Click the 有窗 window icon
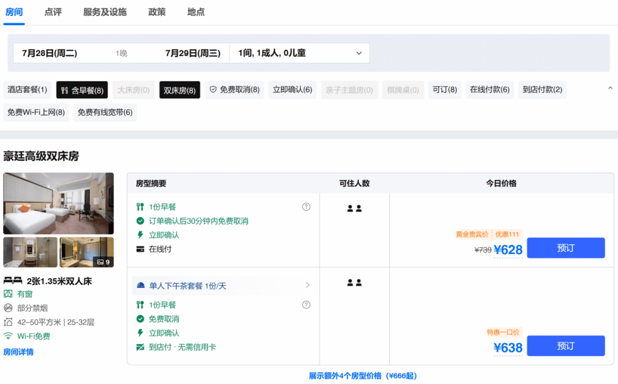 tap(8, 294)
